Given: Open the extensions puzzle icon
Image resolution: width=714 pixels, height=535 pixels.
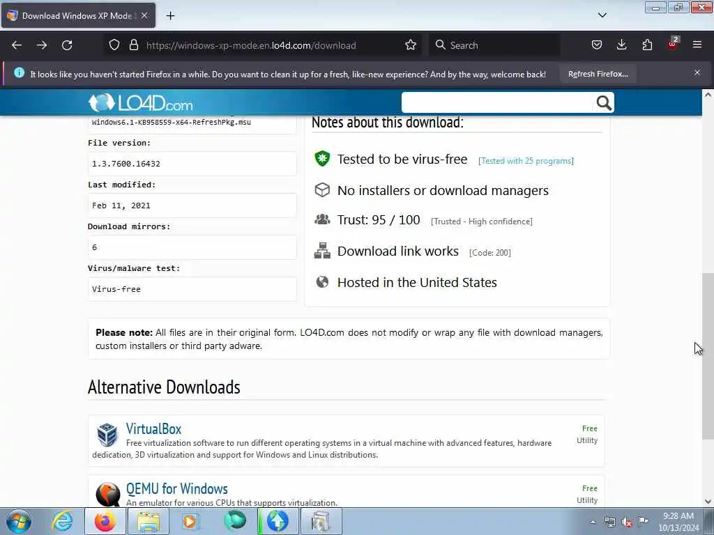Looking at the screenshot, I should (x=647, y=45).
